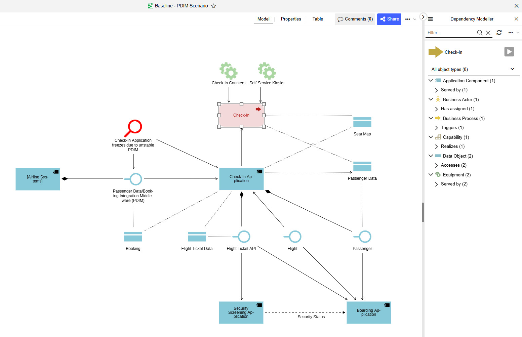Open Comments (0)

pos(355,19)
